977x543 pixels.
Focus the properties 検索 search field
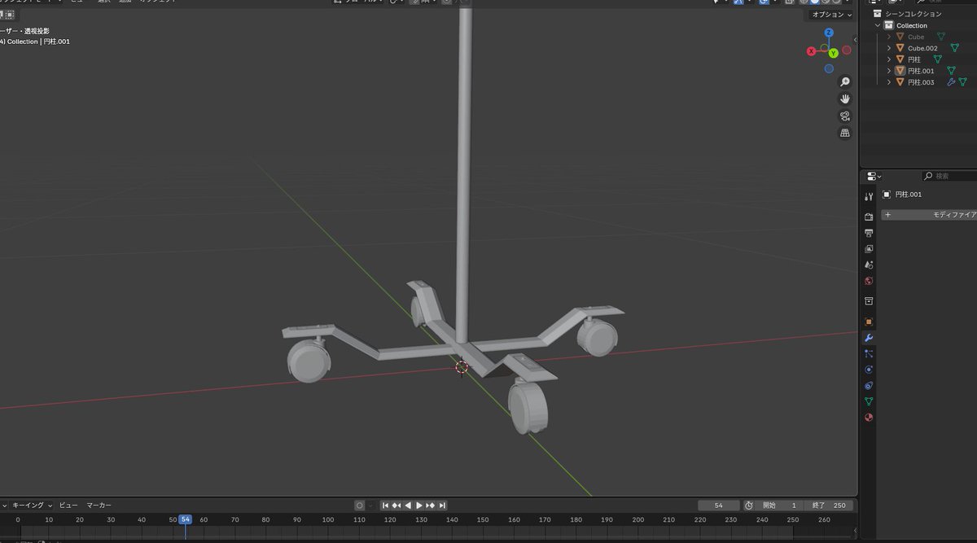click(x=950, y=176)
